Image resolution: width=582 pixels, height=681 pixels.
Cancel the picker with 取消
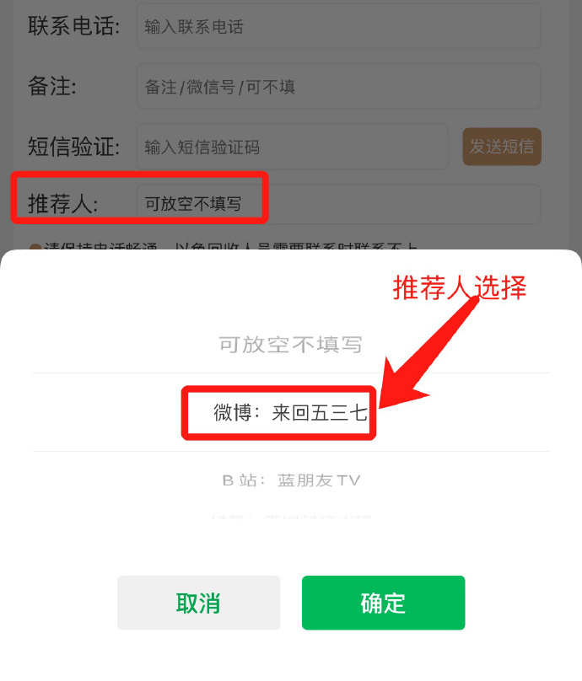coord(198,603)
